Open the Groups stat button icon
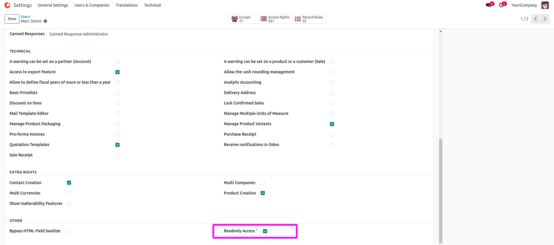This screenshot has height=245, width=554. tap(235, 19)
